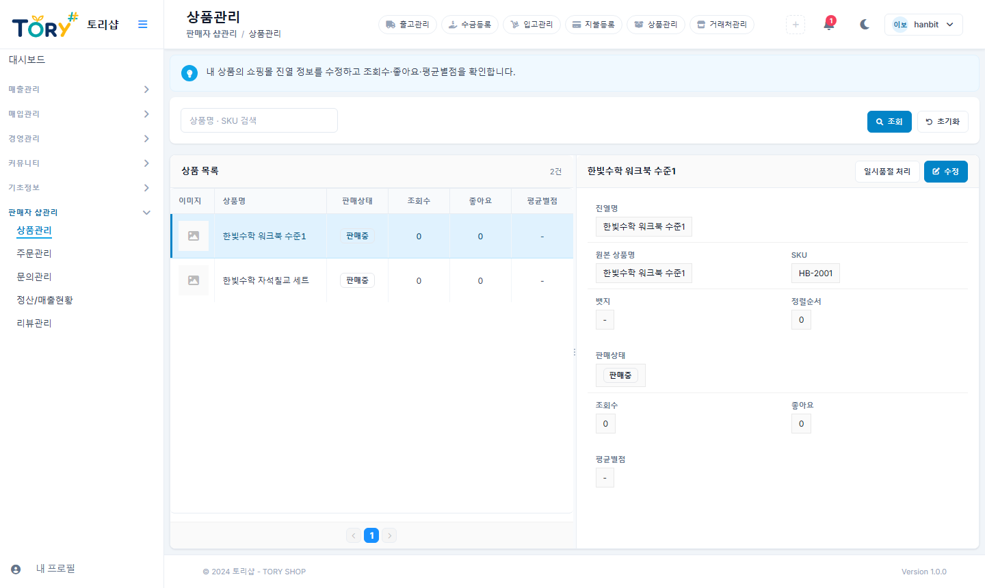Click the 일시품절 처리 button

887,172
